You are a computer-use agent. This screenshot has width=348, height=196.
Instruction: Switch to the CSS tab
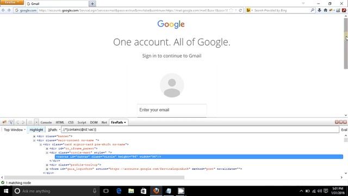coord(71,122)
